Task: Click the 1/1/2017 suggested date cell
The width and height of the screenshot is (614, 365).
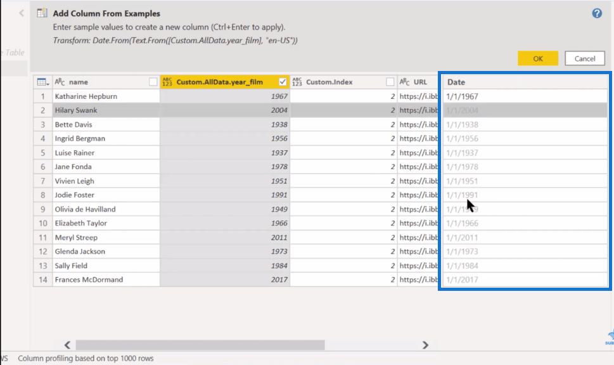Action: 525,279
